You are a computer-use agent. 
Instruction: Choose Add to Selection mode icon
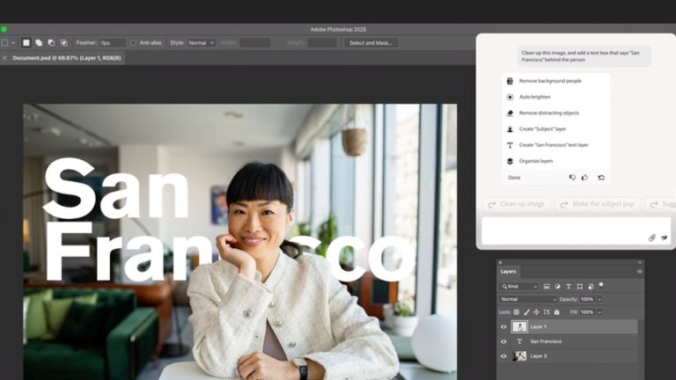tap(39, 42)
